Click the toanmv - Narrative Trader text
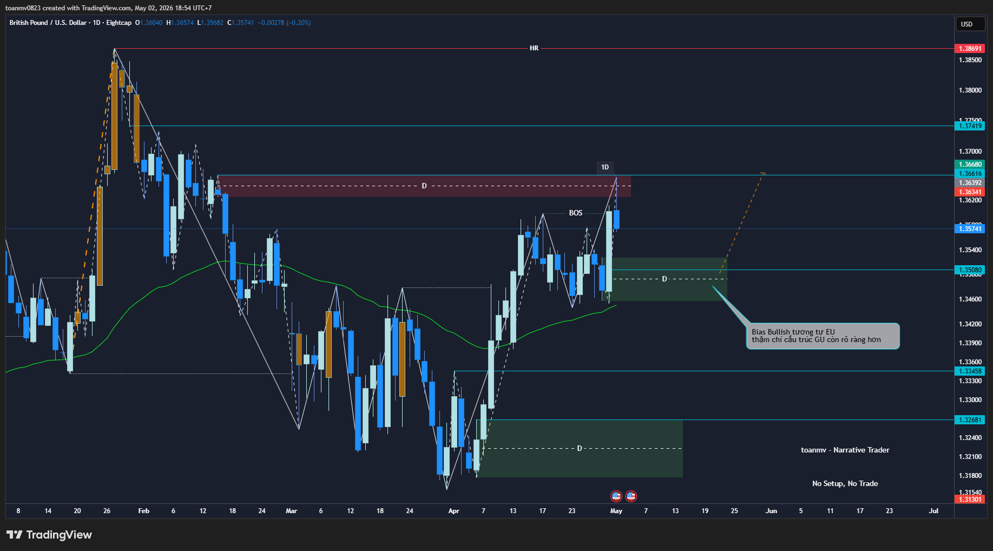The width and height of the screenshot is (993, 551). [x=845, y=450]
